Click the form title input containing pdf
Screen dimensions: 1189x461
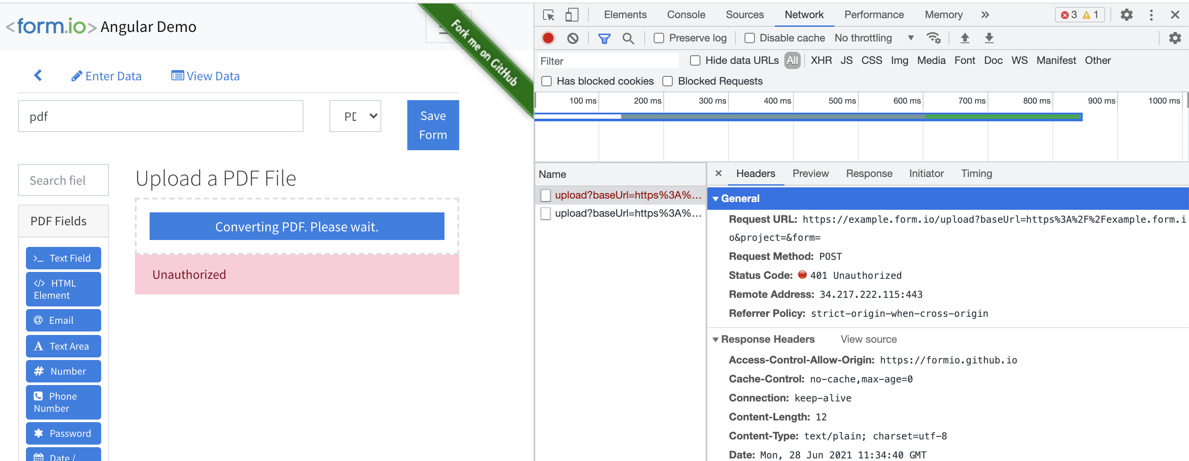click(x=161, y=116)
